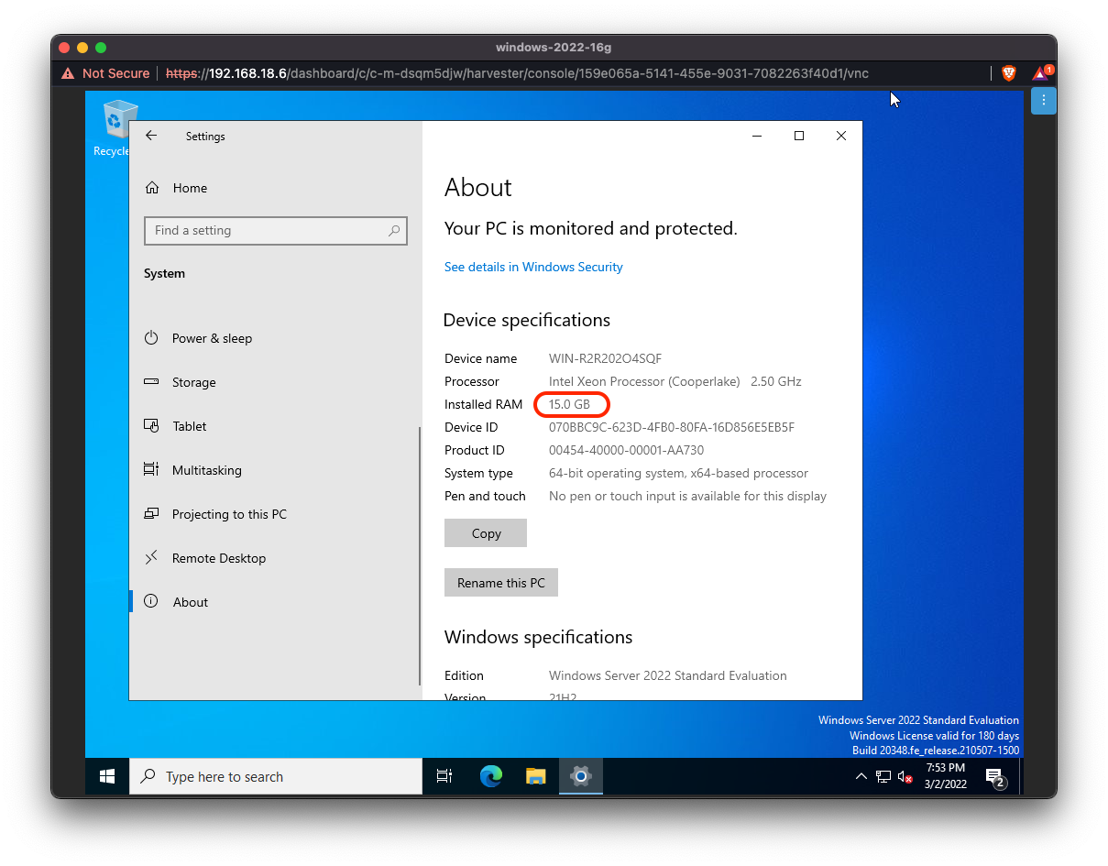This screenshot has width=1108, height=866.
Task: Click the System category label in sidebar
Action: (164, 273)
